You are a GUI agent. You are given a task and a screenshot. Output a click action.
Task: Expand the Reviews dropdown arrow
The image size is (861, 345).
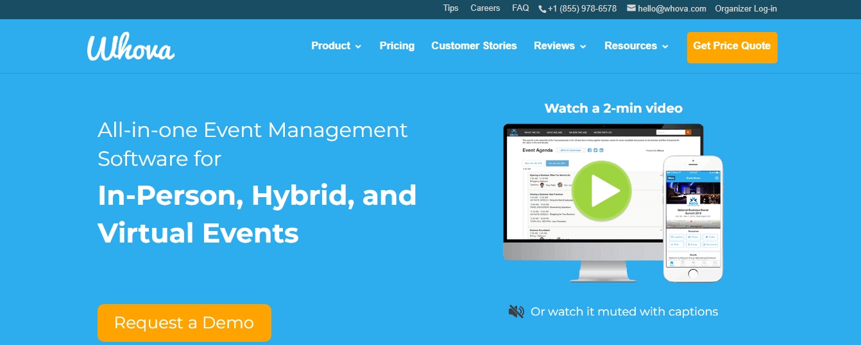click(583, 47)
